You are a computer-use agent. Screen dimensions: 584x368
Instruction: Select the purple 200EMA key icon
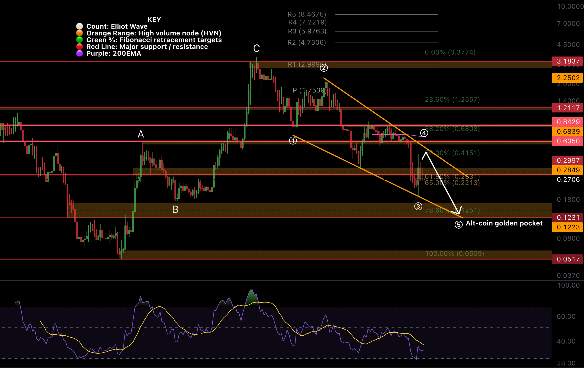(x=80, y=54)
